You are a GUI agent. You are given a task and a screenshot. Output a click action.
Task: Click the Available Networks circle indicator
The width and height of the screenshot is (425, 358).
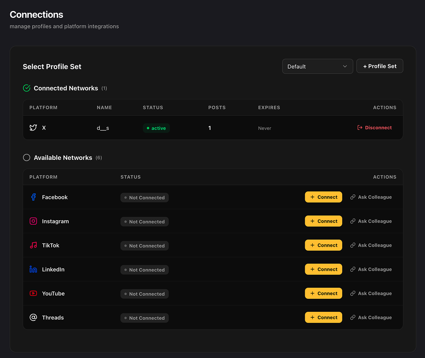click(x=26, y=157)
